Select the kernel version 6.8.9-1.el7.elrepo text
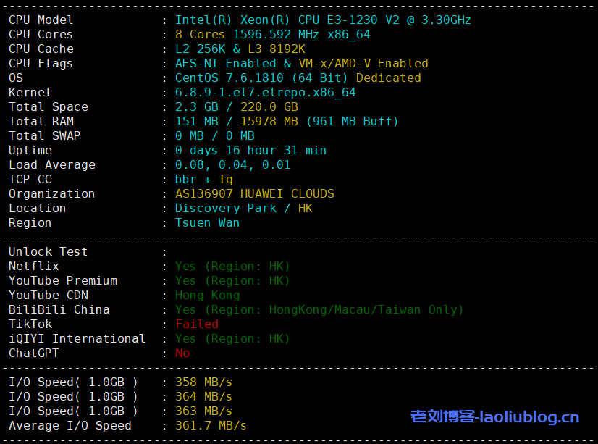 (265, 93)
